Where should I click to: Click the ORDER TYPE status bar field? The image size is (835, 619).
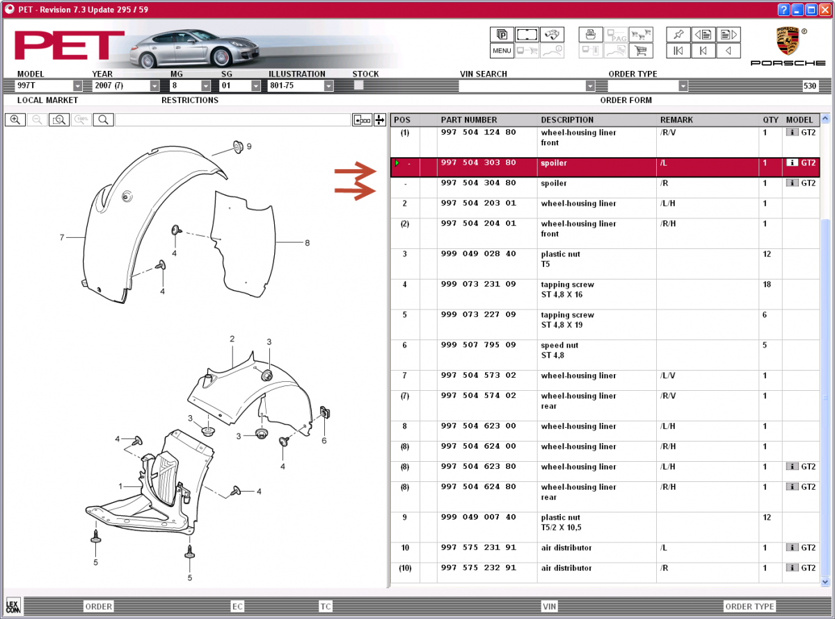[749, 606]
